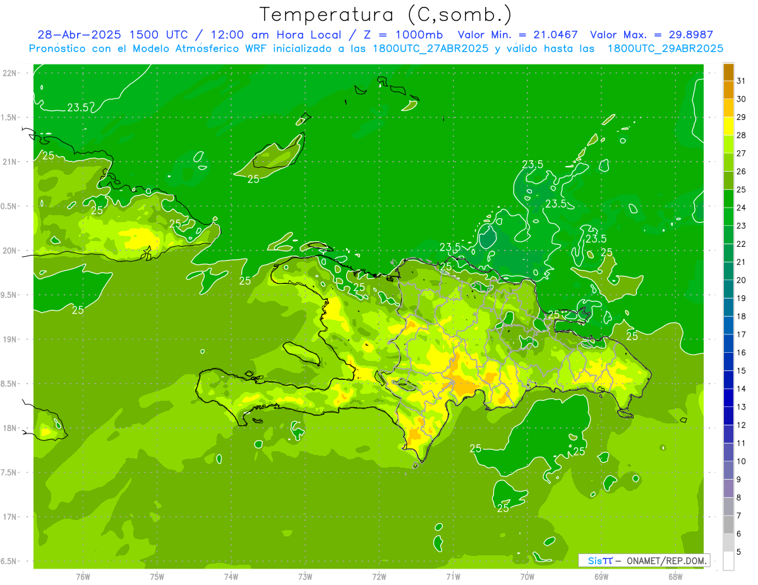Click the dark orange swatch between 30 and 31
This screenshot has height=585, width=758.
coord(728,90)
